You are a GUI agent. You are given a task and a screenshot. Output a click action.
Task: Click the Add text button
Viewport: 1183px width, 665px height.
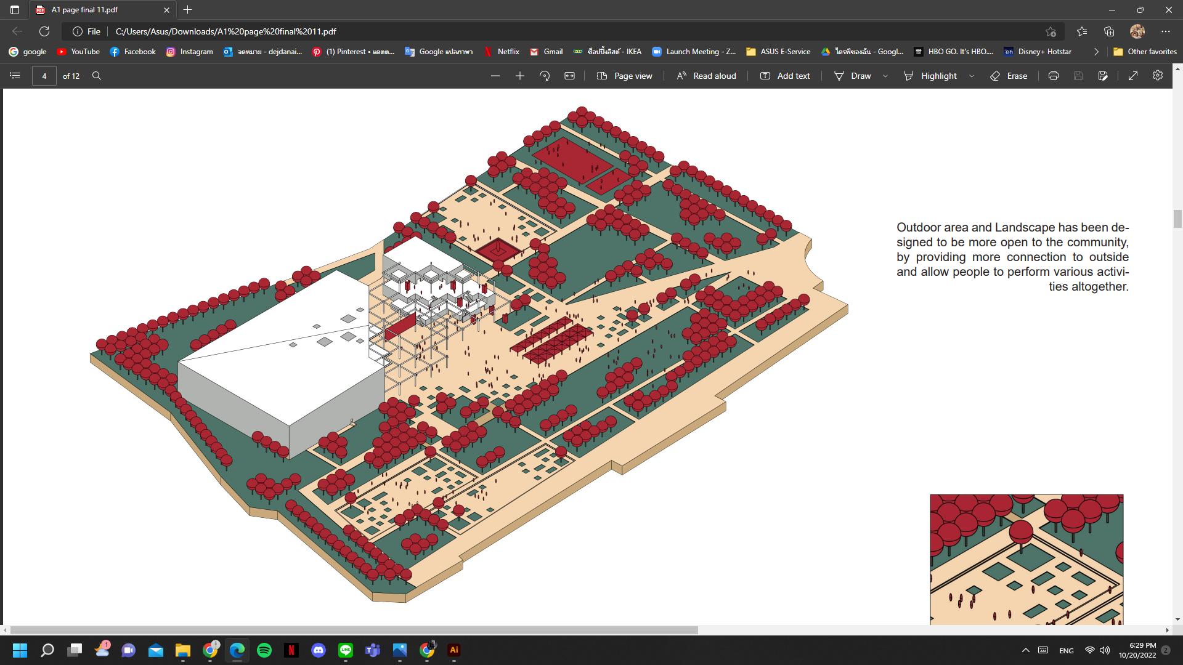click(x=785, y=76)
